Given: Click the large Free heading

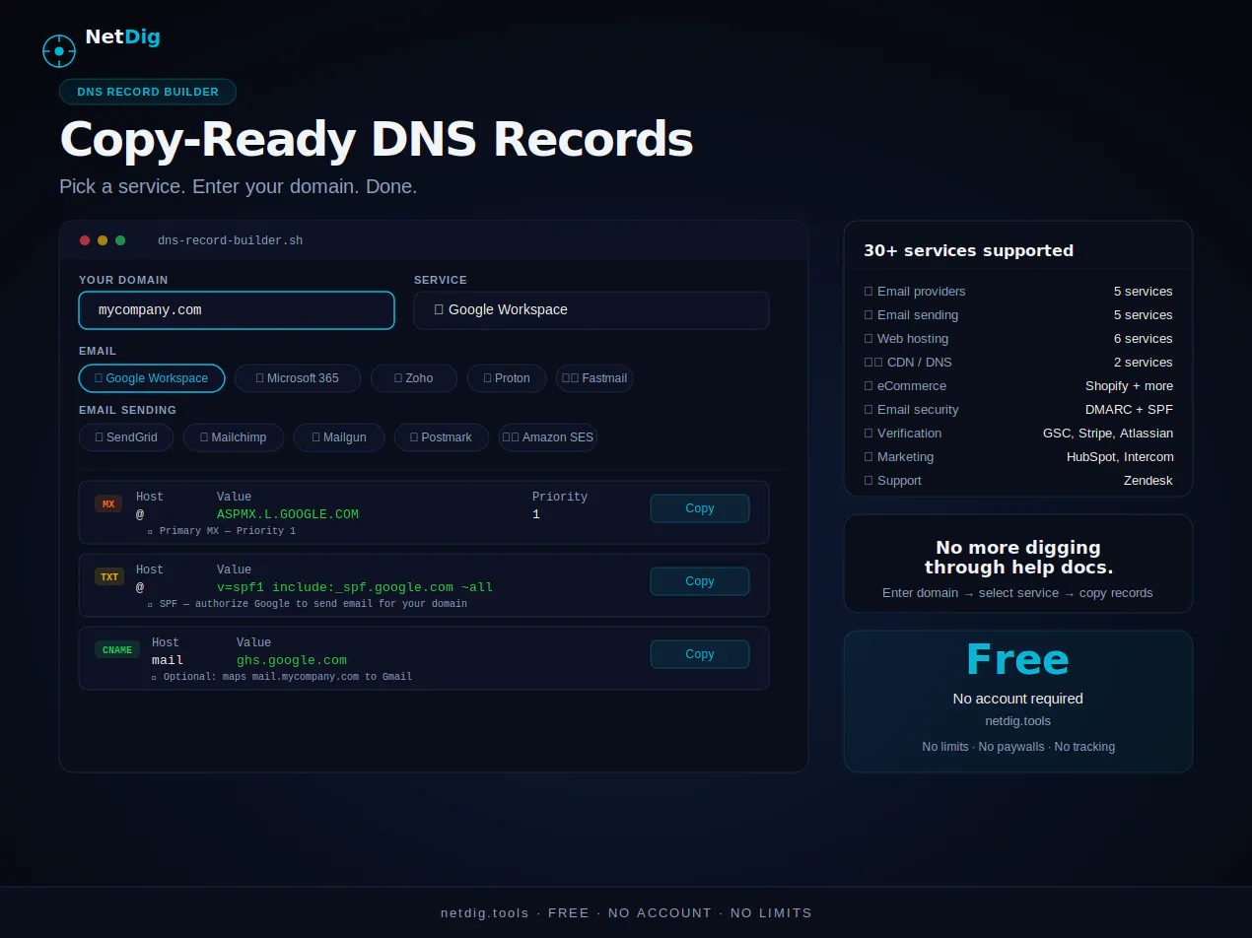Looking at the screenshot, I should tap(1018, 660).
